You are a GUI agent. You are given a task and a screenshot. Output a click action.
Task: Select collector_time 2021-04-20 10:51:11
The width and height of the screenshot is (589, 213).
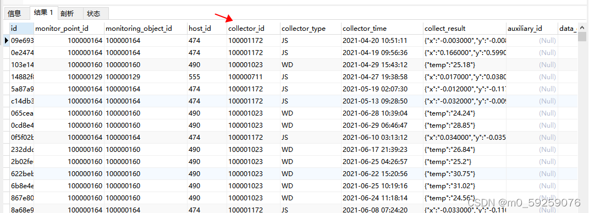tap(382, 41)
